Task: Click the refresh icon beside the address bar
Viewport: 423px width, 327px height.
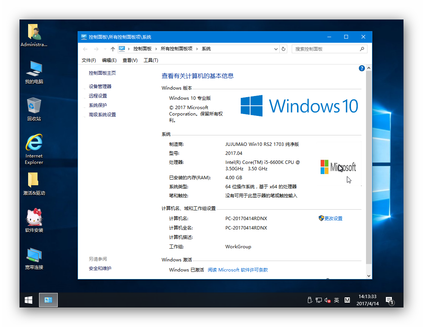Action: coord(284,49)
